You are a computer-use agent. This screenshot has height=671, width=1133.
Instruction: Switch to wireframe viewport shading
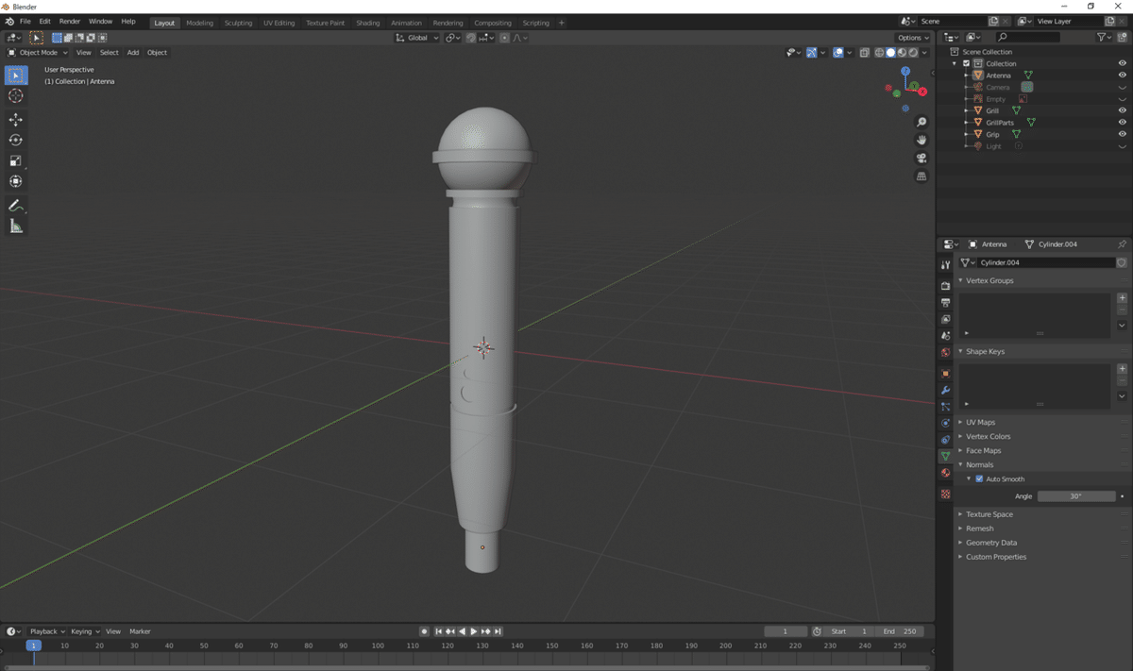tap(879, 53)
